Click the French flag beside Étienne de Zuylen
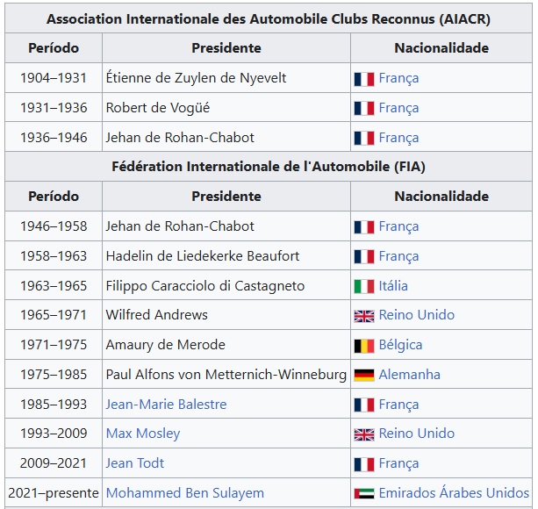This screenshot has height=509, width=538. [x=363, y=79]
